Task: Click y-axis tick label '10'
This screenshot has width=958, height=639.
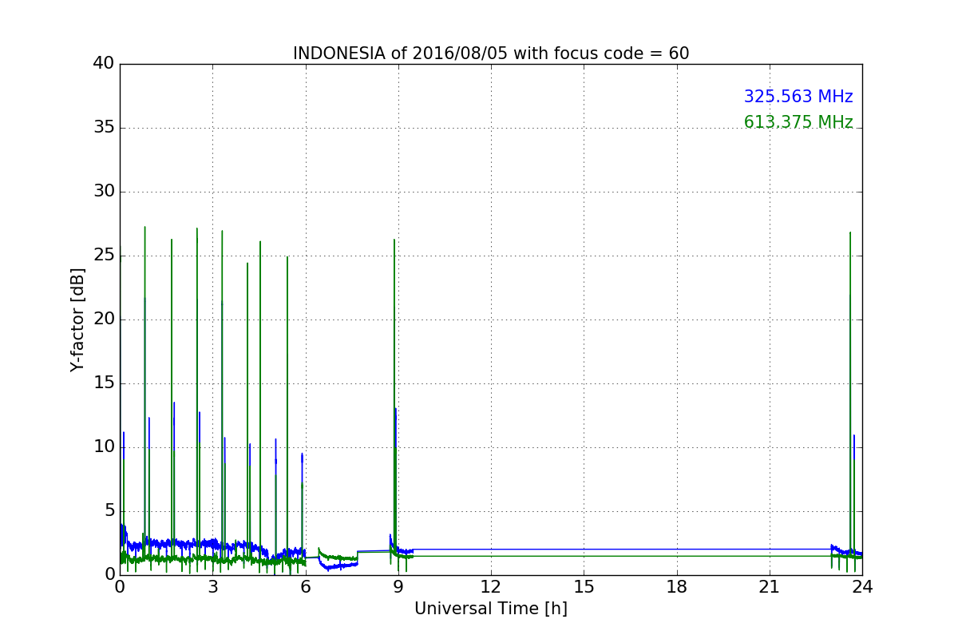Action: [104, 447]
